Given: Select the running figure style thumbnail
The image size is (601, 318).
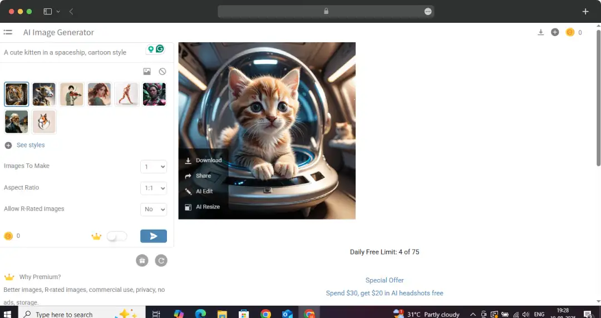Looking at the screenshot, I should (x=127, y=95).
